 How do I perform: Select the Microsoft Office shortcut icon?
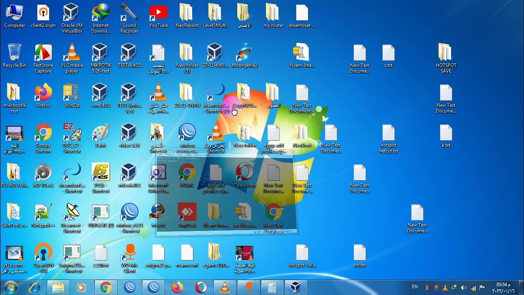pyautogui.click(x=158, y=179)
